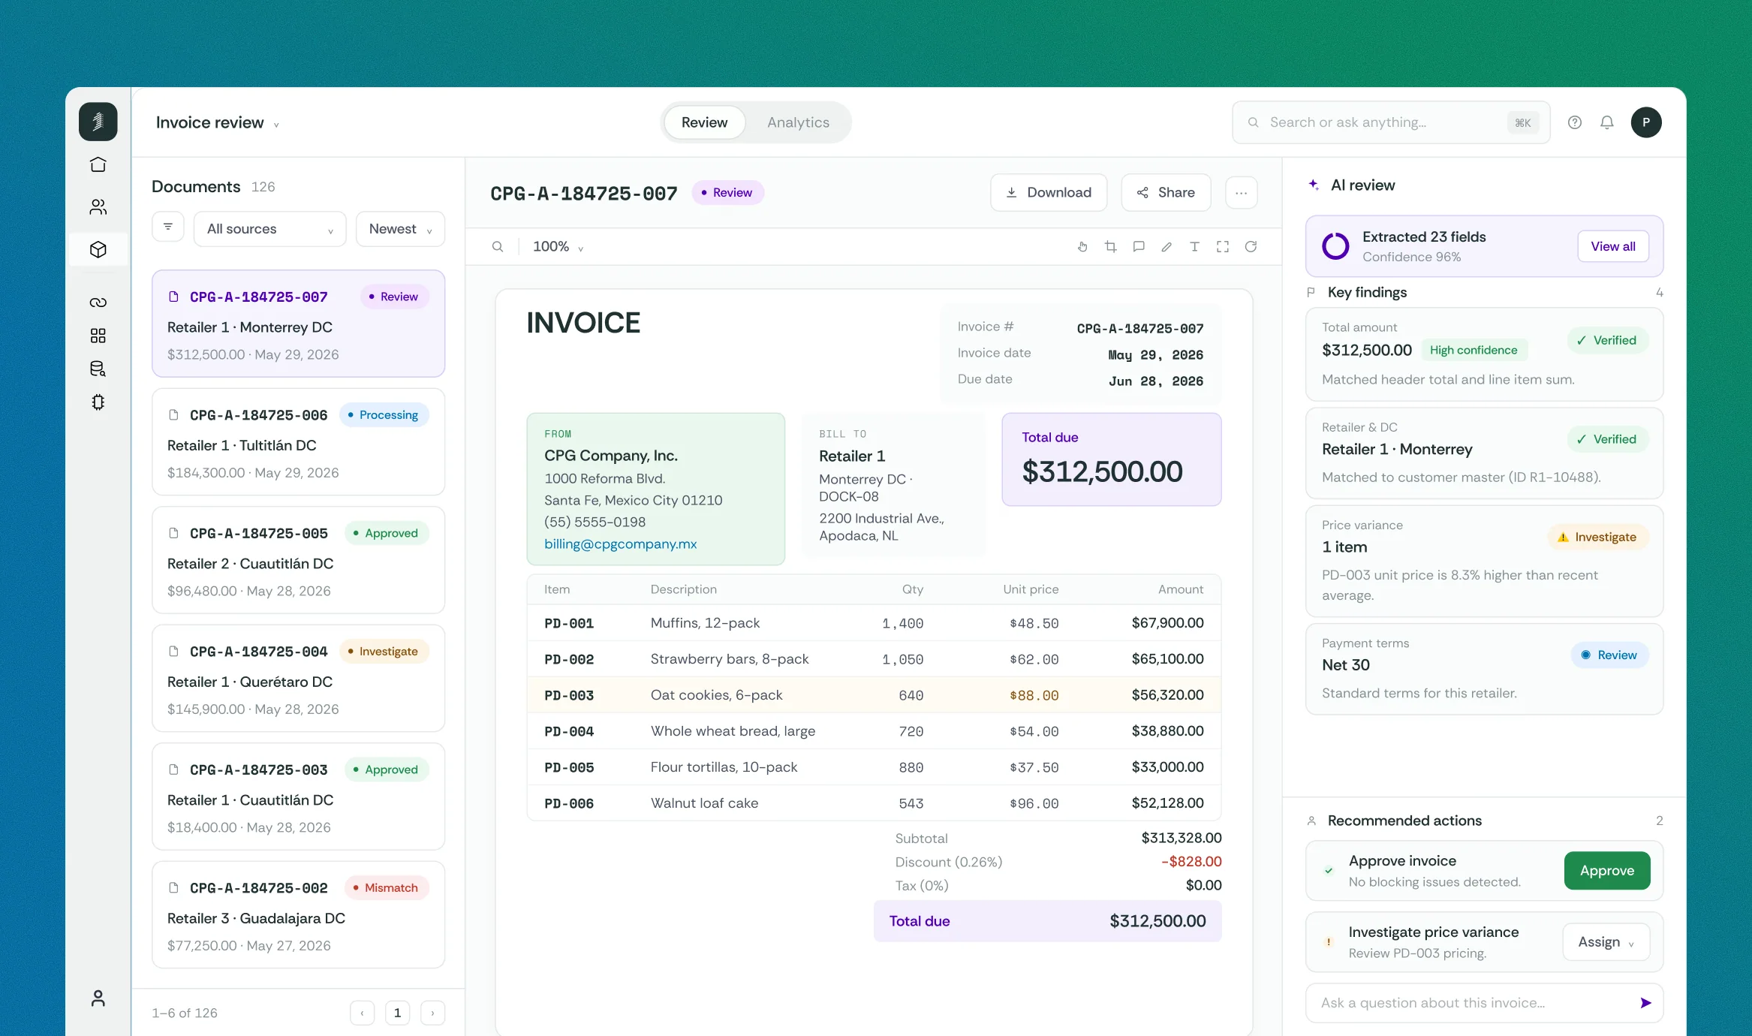This screenshot has width=1752, height=1036.
Task: Click the highlighted $88.00 unit price
Action: 1034,696
